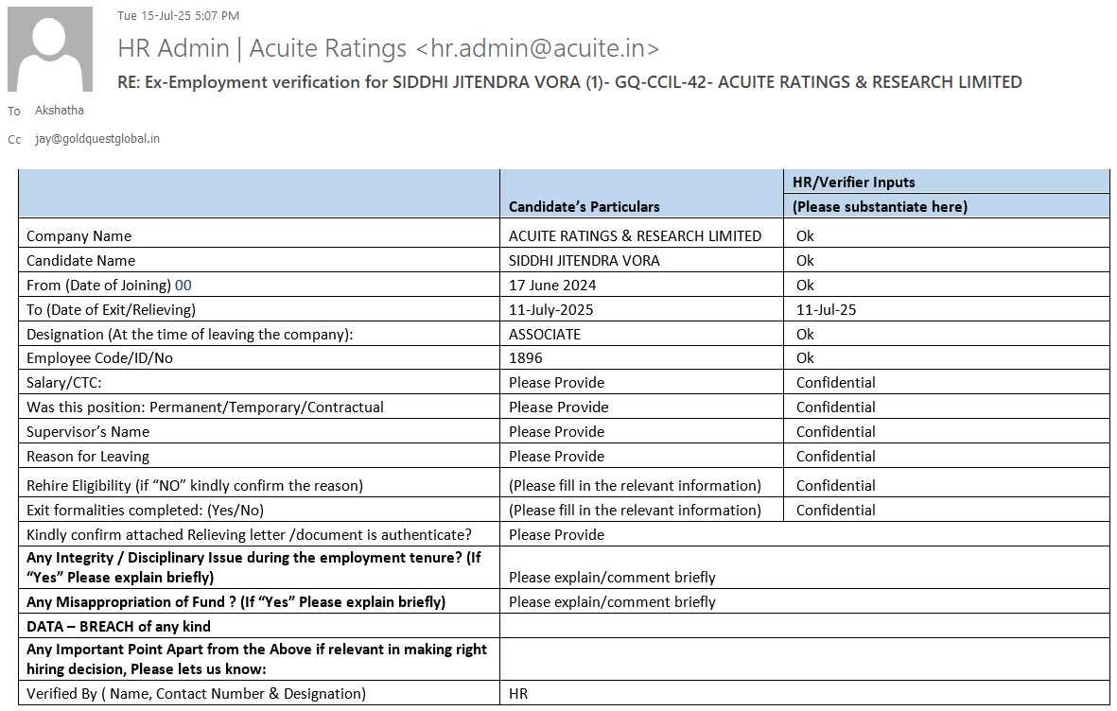1117x711 pixels.
Task: Click Ok in the Designation row
Action: click(805, 334)
